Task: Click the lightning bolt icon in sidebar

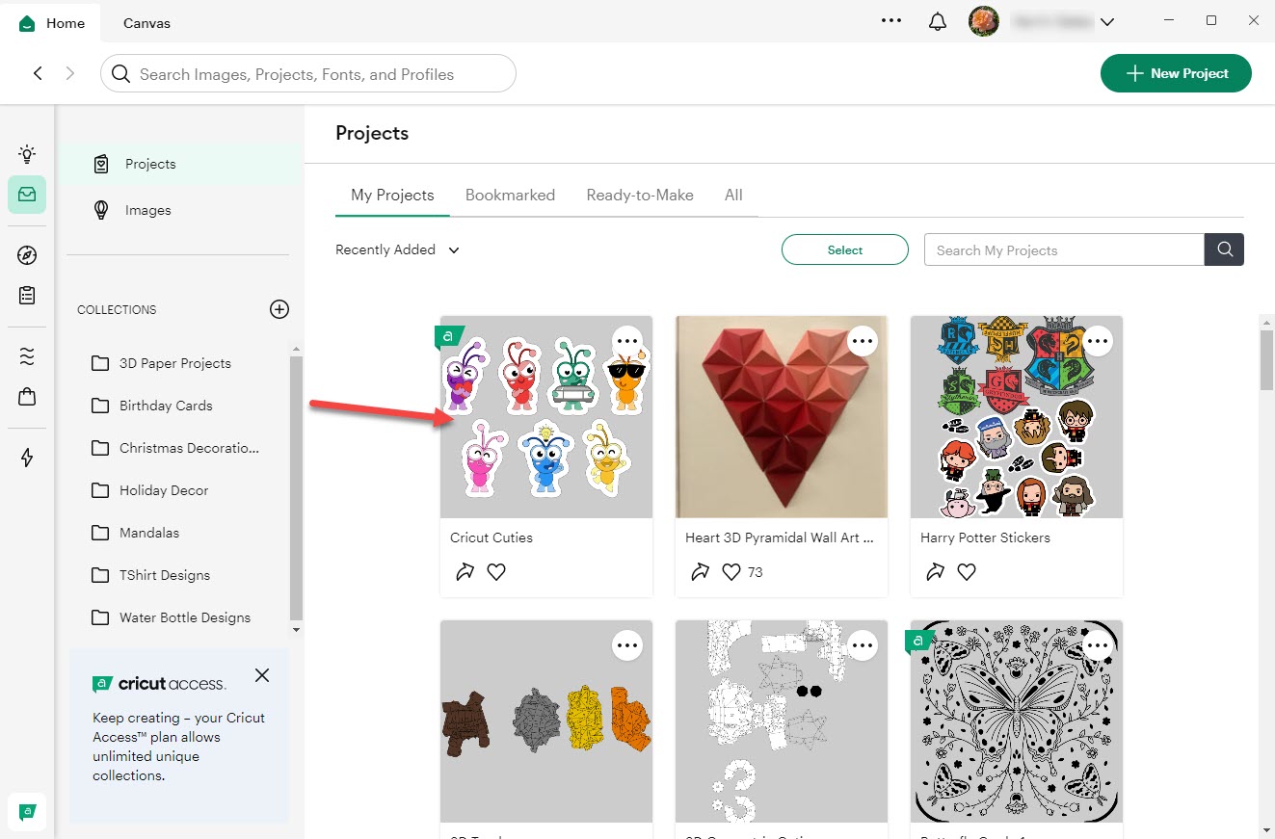Action: coord(27,458)
